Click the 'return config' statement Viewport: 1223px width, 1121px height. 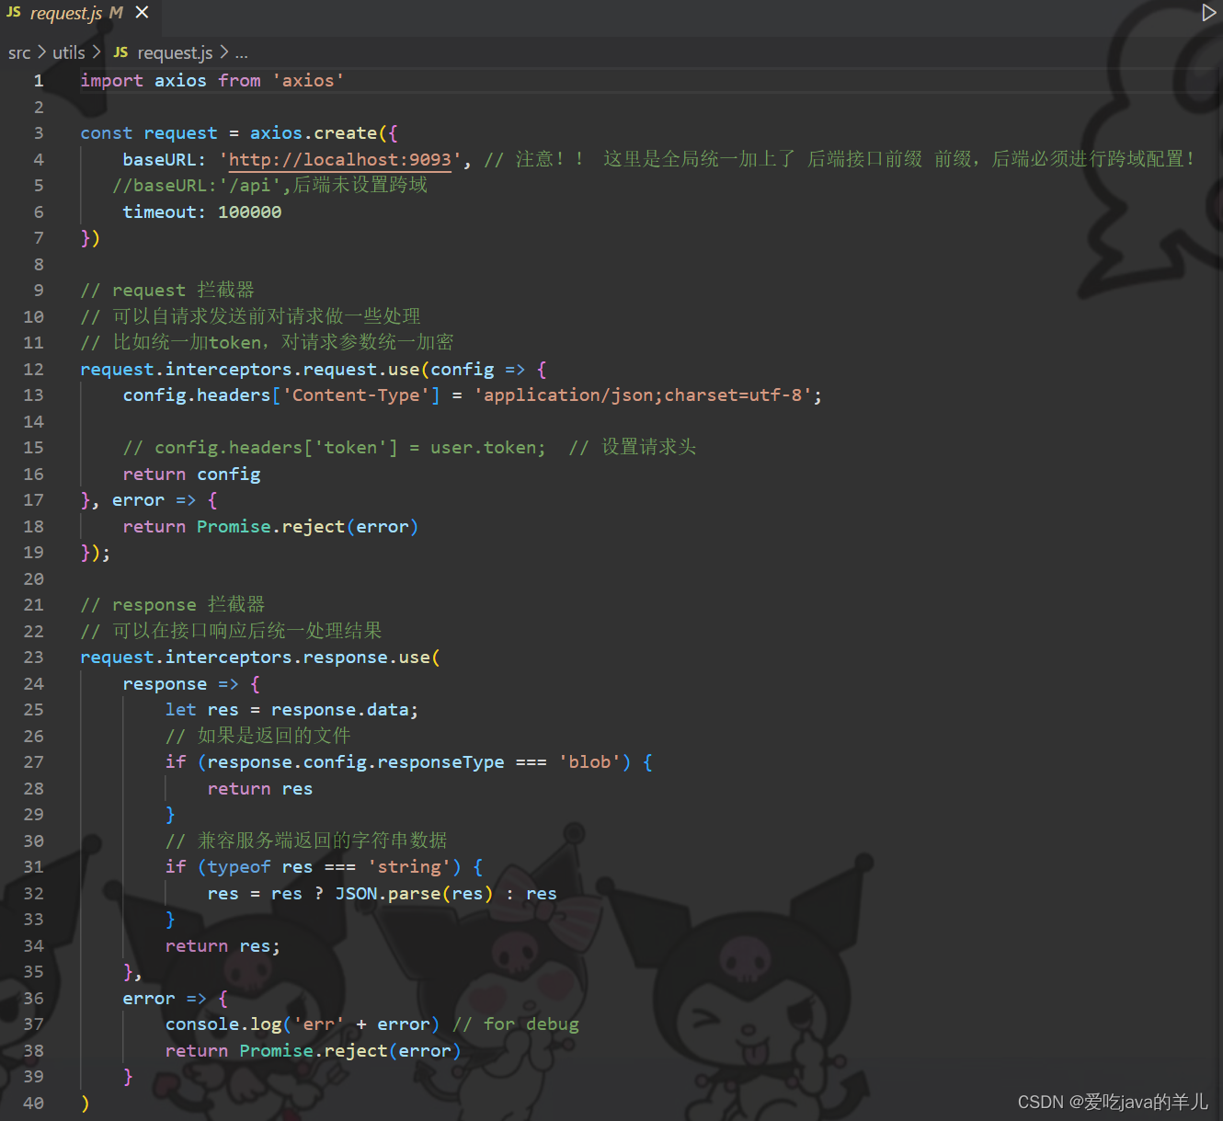(x=192, y=475)
